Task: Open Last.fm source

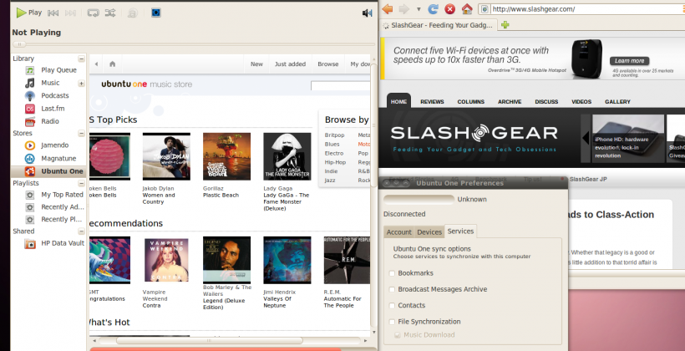Action: pos(53,109)
